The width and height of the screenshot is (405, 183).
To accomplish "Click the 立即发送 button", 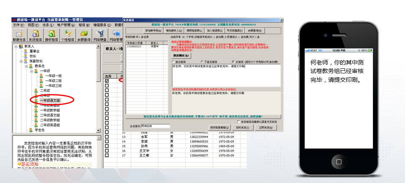I will (x=264, y=127).
